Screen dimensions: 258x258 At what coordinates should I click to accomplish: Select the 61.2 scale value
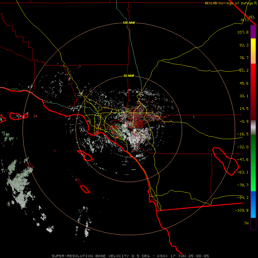(x=244, y=71)
